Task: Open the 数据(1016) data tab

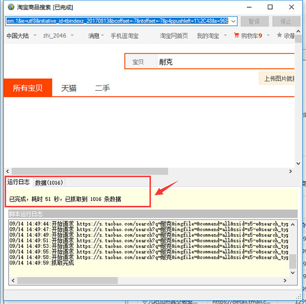Action: 49,183
